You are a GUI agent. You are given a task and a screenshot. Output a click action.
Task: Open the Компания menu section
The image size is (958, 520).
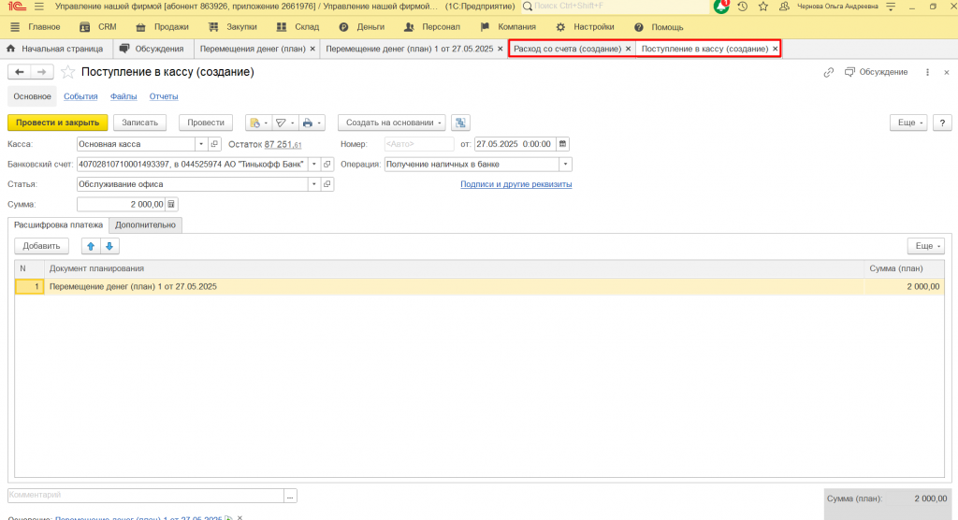coord(508,27)
